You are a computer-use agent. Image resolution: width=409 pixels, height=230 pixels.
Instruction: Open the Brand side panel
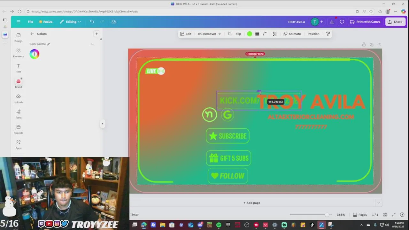pos(19,83)
